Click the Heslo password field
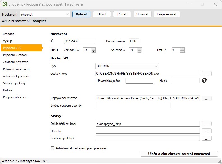The width and height of the screenshot is (222, 164). point(186,80)
